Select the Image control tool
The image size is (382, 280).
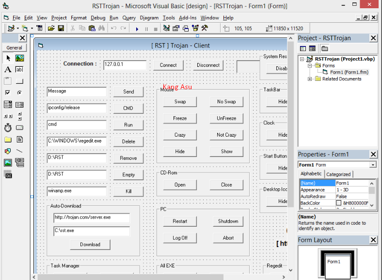tap(8, 163)
